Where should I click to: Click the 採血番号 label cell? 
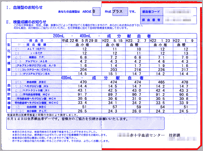pyautogui.click(x=151, y=20)
